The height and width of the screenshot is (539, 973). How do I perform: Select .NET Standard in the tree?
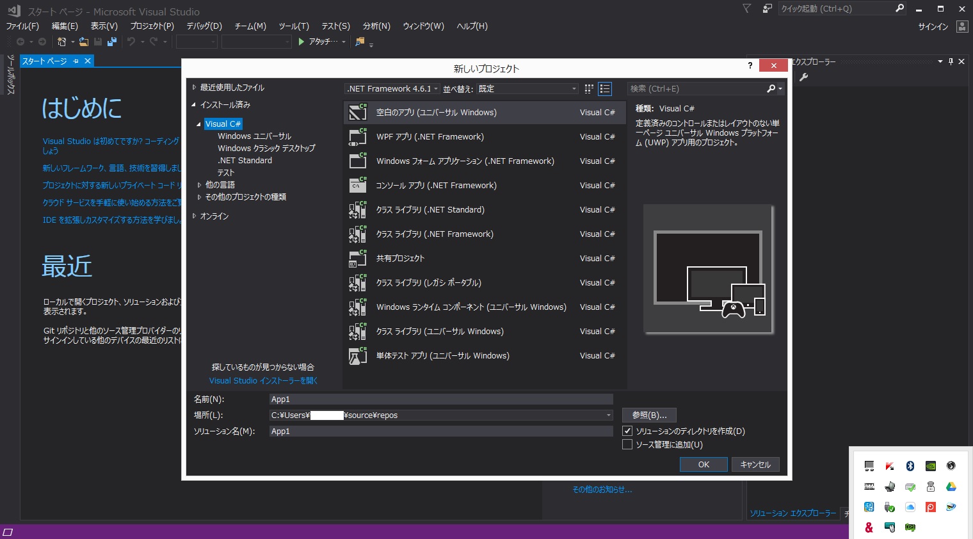tap(245, 161)
